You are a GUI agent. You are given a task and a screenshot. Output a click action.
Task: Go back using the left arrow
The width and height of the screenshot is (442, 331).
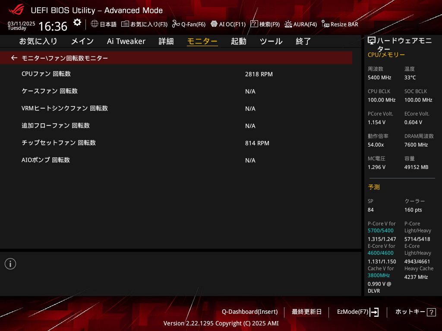pos(14,58)
